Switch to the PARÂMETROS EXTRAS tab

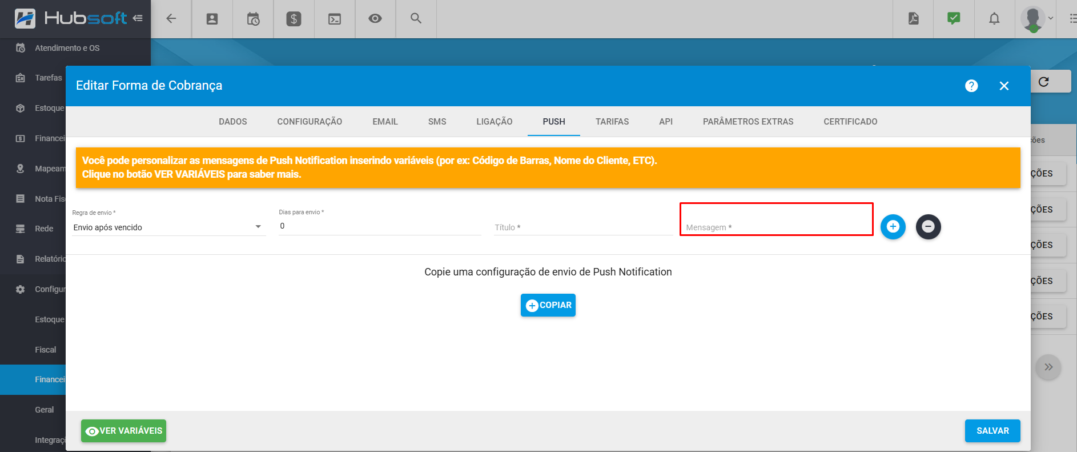(x=748, y=122)
